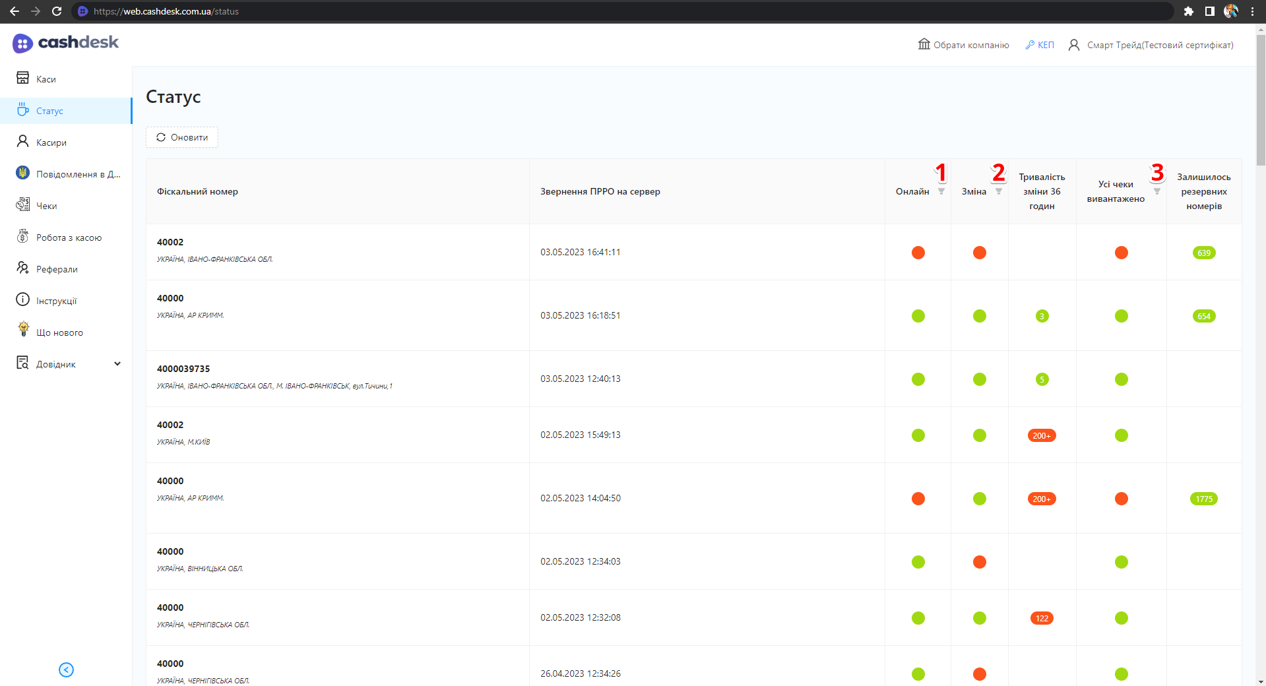Open the Інструкції info page

pyautogui.click(x=56, y=301)
